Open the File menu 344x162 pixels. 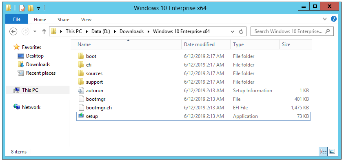coord(17,19)
